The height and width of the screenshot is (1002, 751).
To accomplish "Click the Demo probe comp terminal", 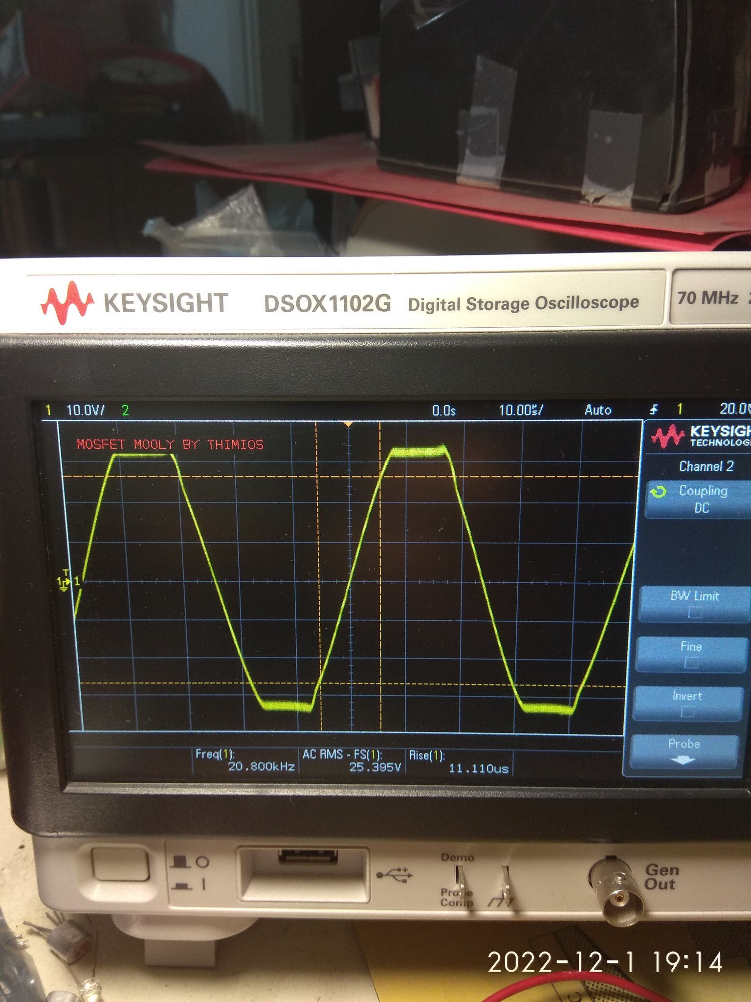I will (x=460, y=881).
